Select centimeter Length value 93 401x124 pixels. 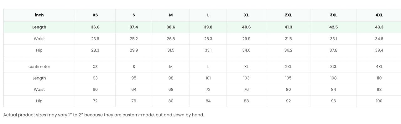(x=95, y=78)
